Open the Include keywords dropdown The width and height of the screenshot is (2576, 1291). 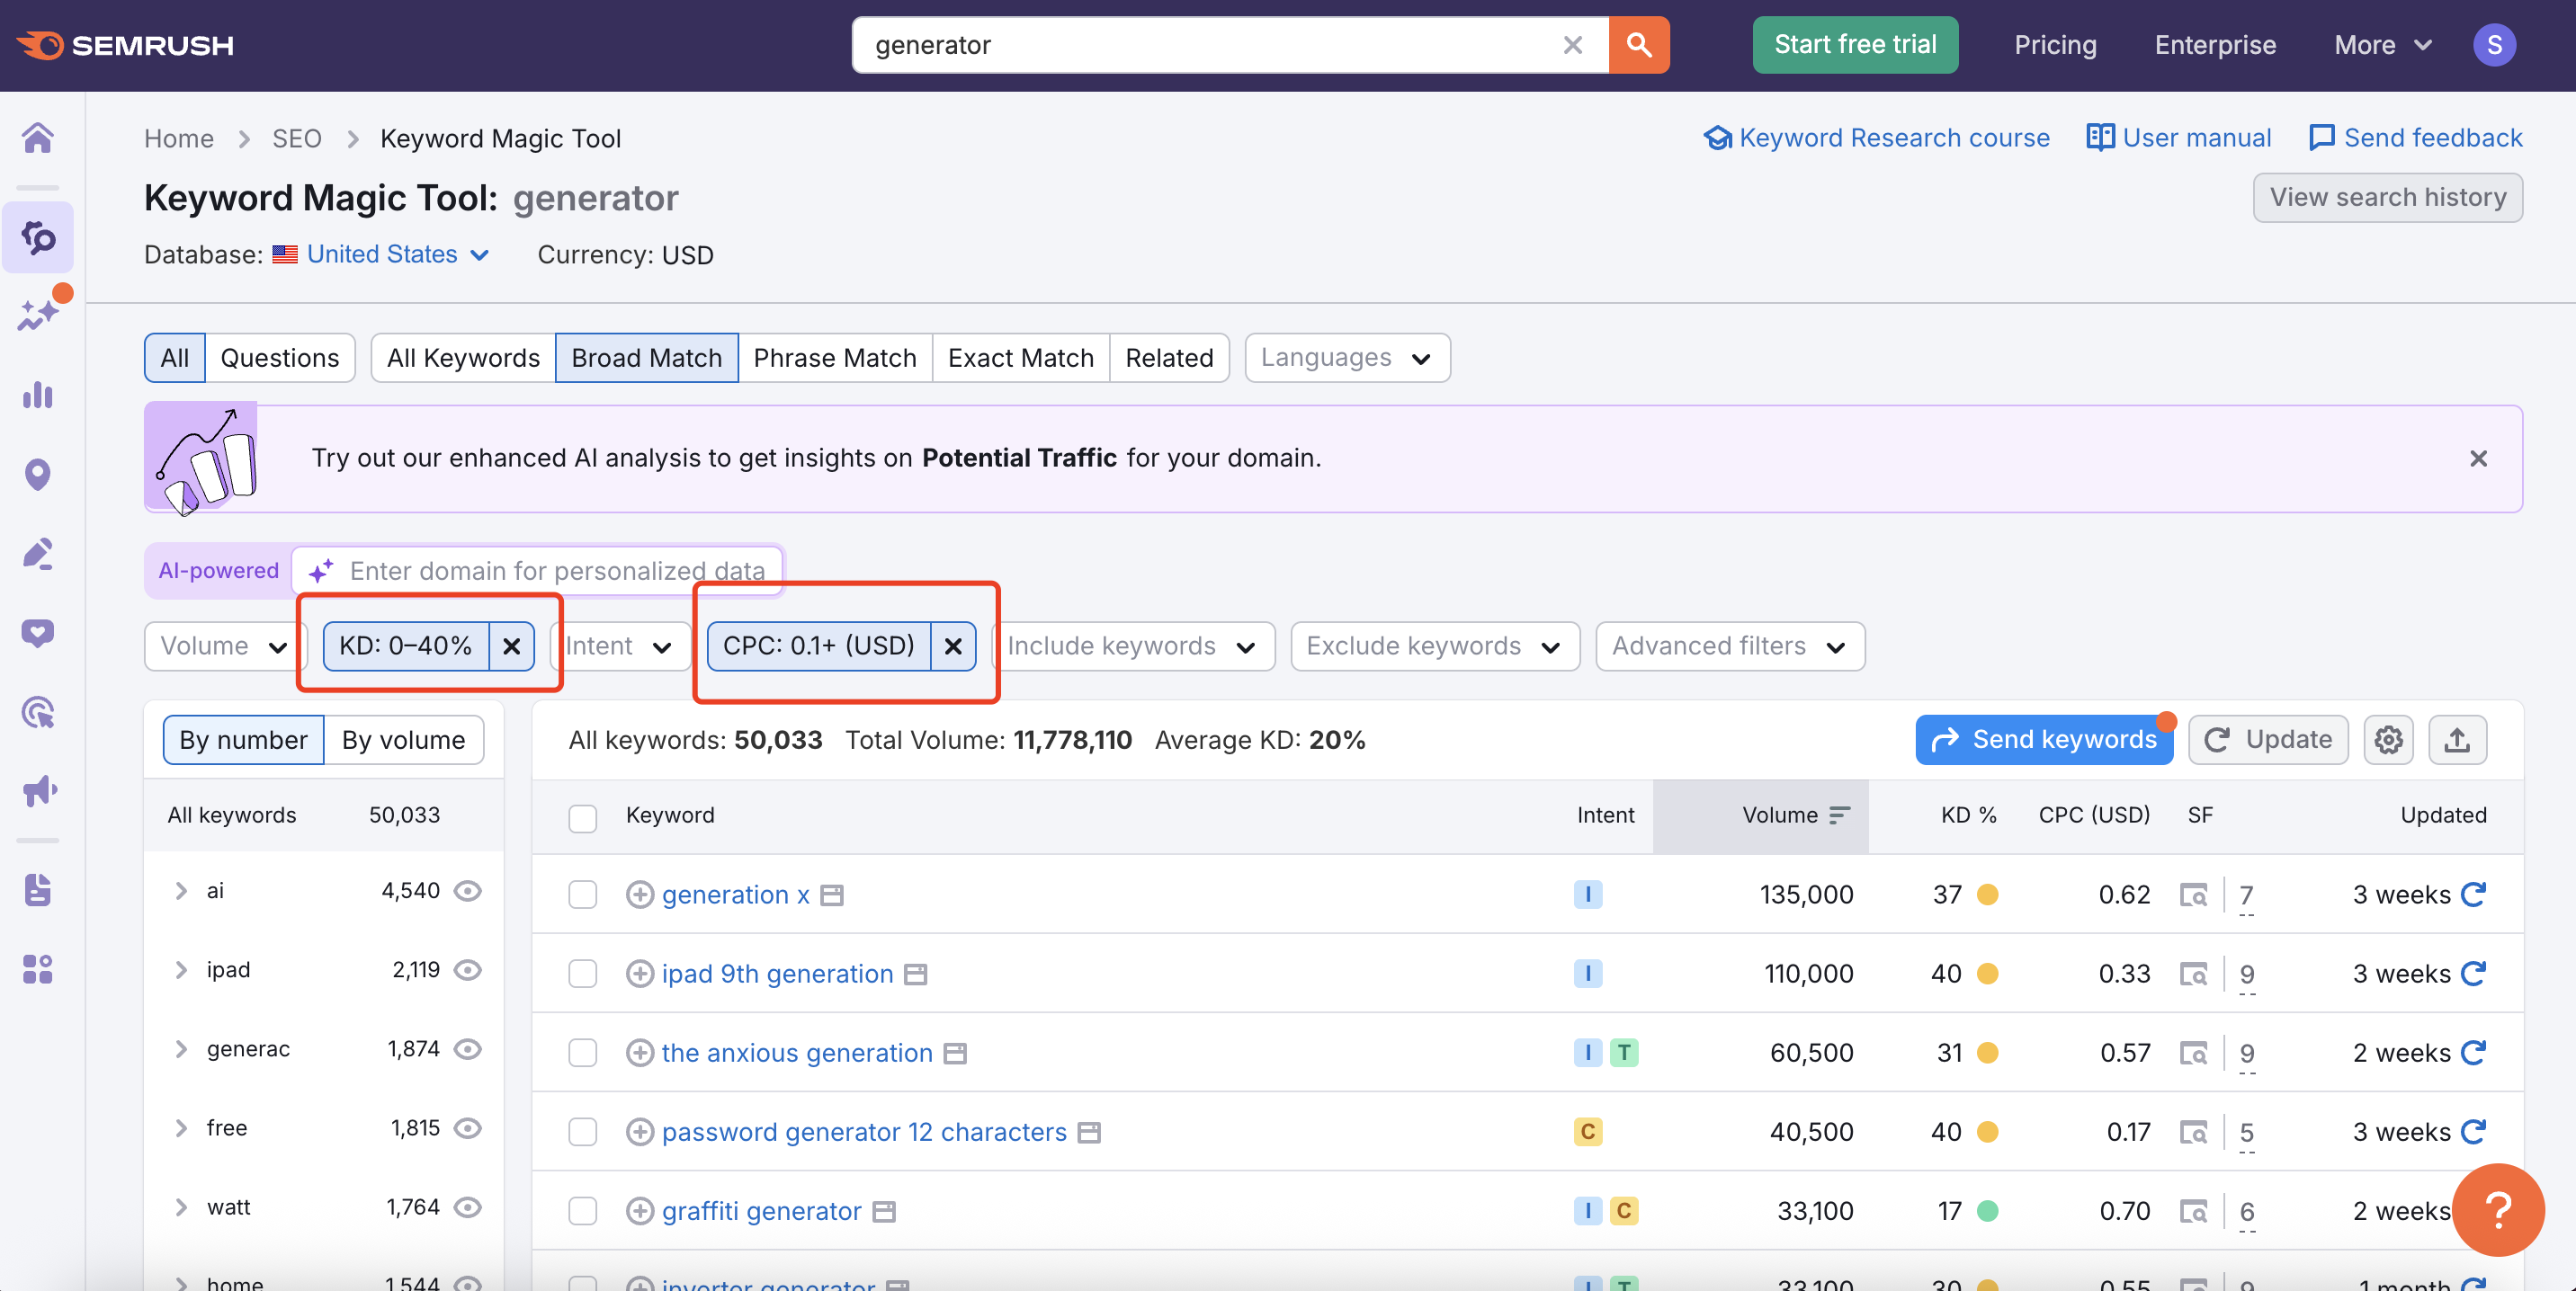coord(1133,646)
